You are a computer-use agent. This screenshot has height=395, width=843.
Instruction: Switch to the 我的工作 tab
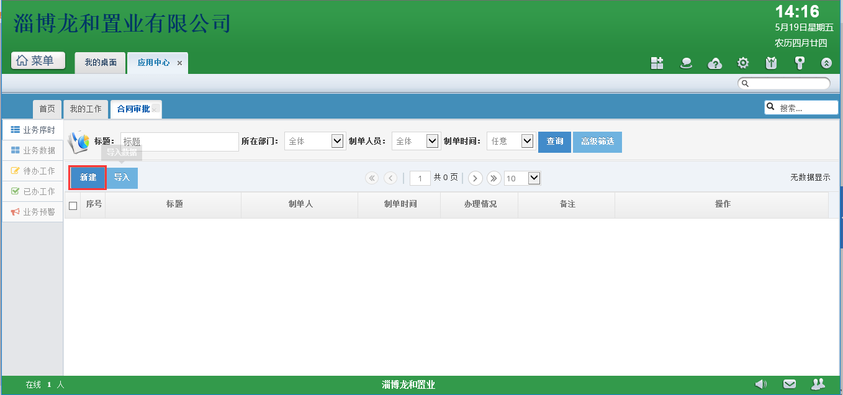[86, 109]
